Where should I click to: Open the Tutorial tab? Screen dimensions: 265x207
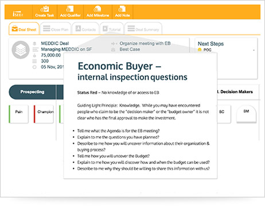pos(112,29)
